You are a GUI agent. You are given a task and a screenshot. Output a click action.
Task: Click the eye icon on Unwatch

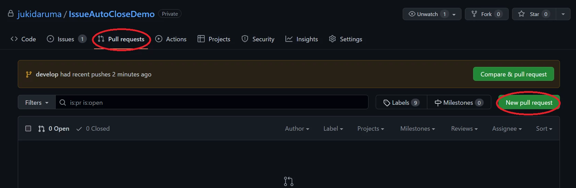(x=412, y=14)
